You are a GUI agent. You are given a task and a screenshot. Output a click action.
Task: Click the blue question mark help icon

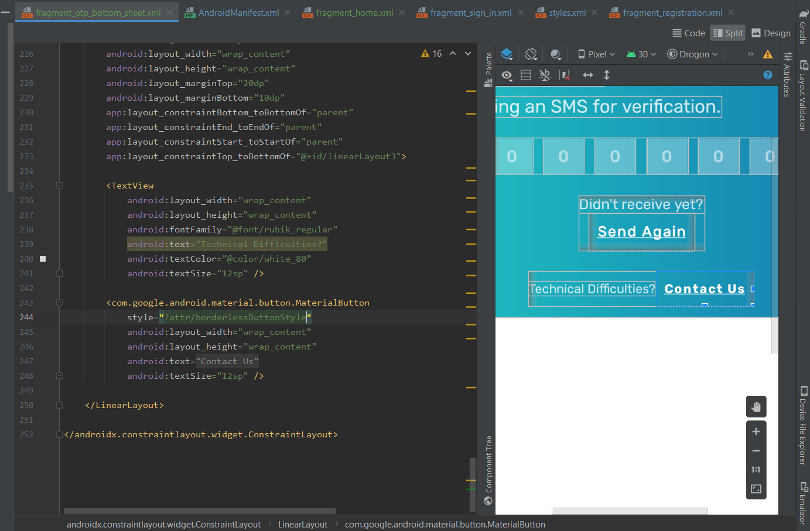pyautogui.click(x=767, y=75)
